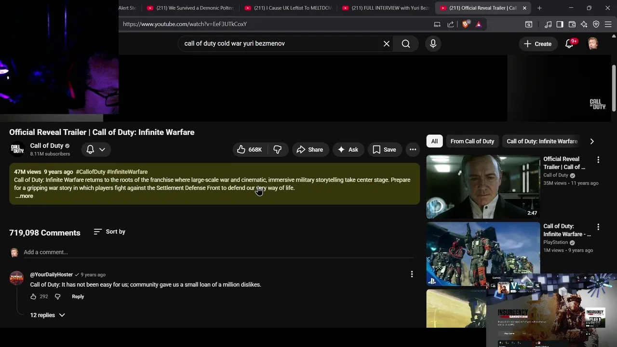Open options for Official Reveal Trailer suggestion
Screen dimensions: 617x347
click(x=598, y=160)
